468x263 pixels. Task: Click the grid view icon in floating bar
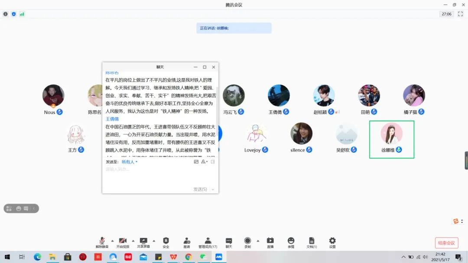(x=9, y=208)
